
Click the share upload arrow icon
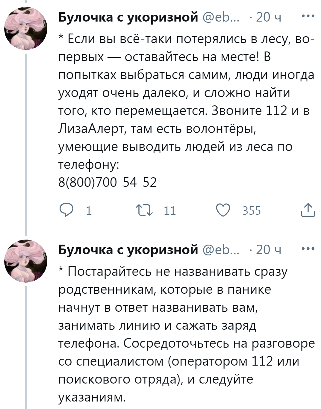point(308,210)
